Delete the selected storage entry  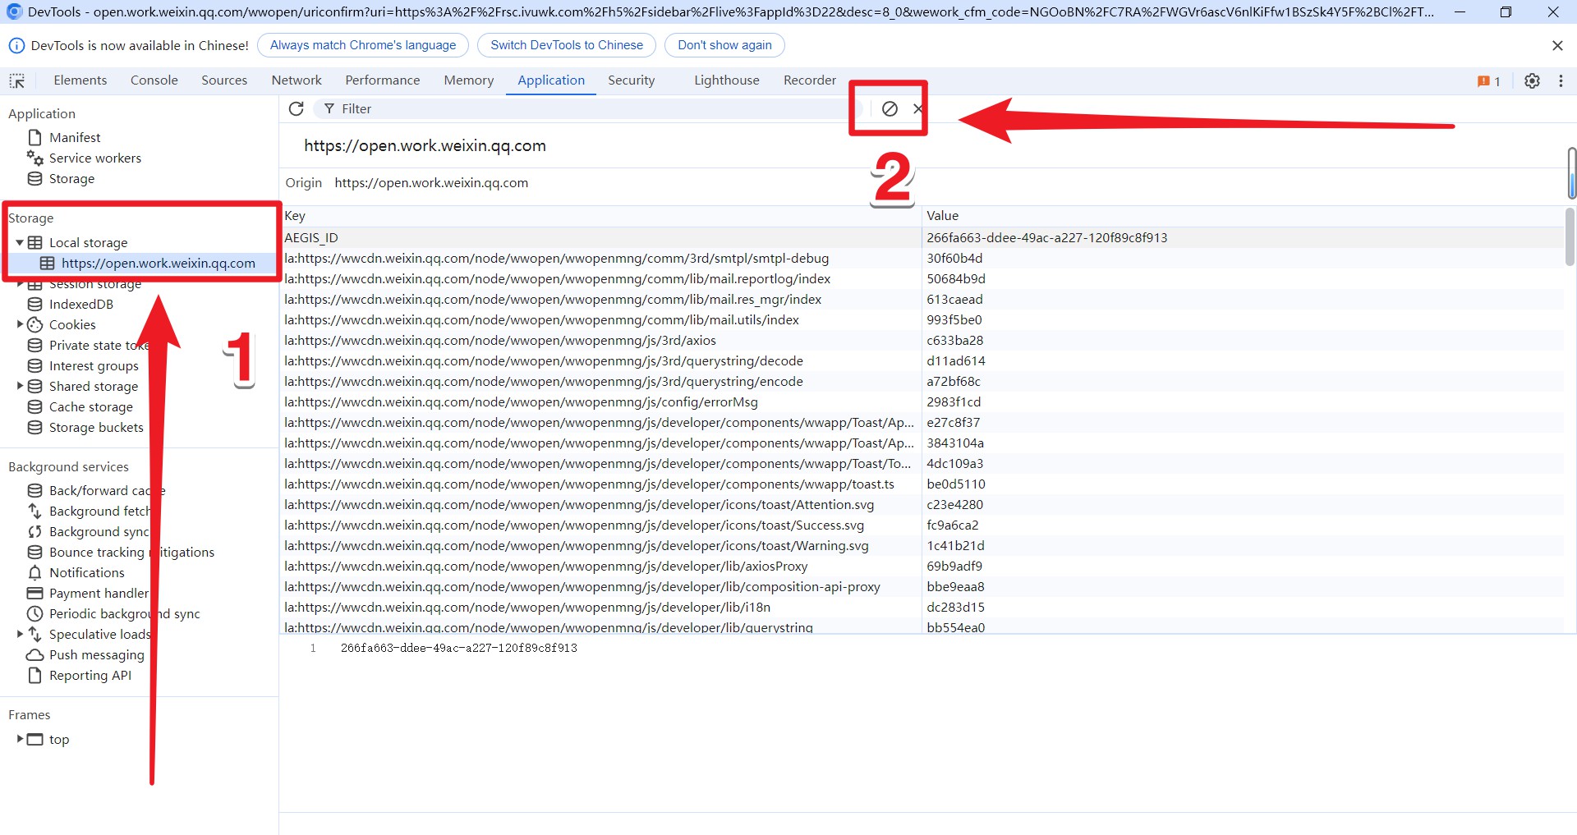point(917,108)
